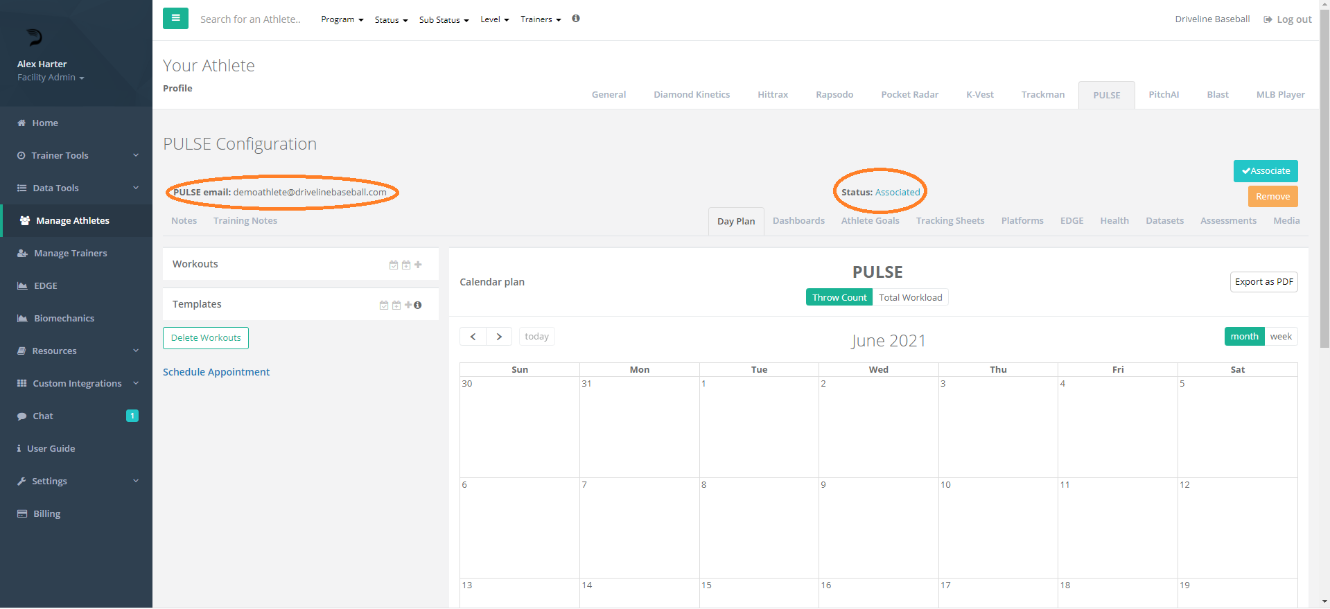
Task: Click the info icon after Trainers filter
Action: click(x=576, y=19)
